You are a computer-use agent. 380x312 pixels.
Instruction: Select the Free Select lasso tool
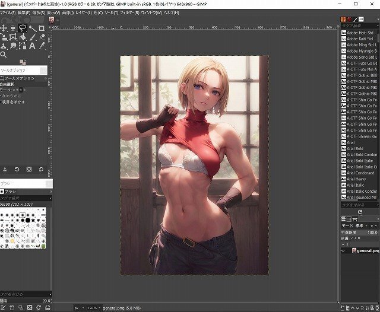coord(23,28)
